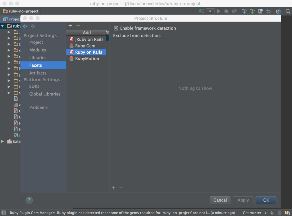Expand the External Libraries tree node
The height and width of the screenshot is (216, 292).
3,141
